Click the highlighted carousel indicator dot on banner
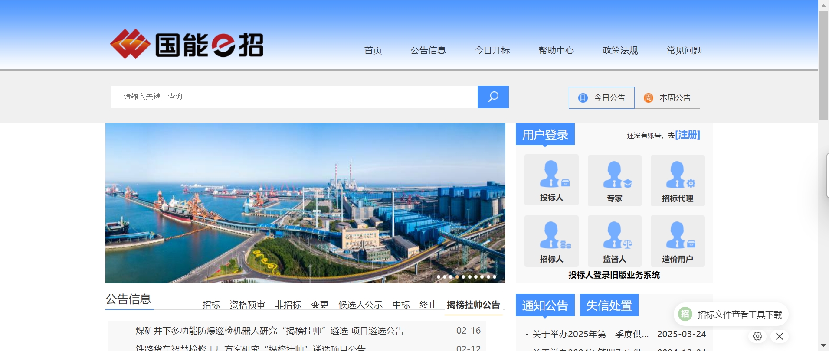829x351 pixels. click(457, 276)
